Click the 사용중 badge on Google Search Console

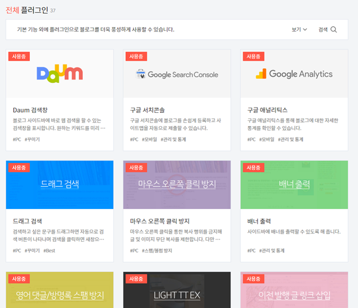(136, 56)
